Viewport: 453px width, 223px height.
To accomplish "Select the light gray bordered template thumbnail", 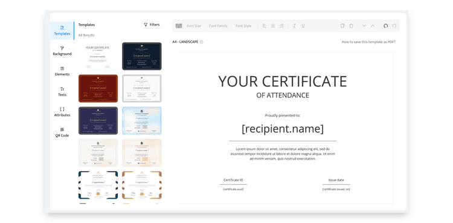I will [x=142, y=88].
